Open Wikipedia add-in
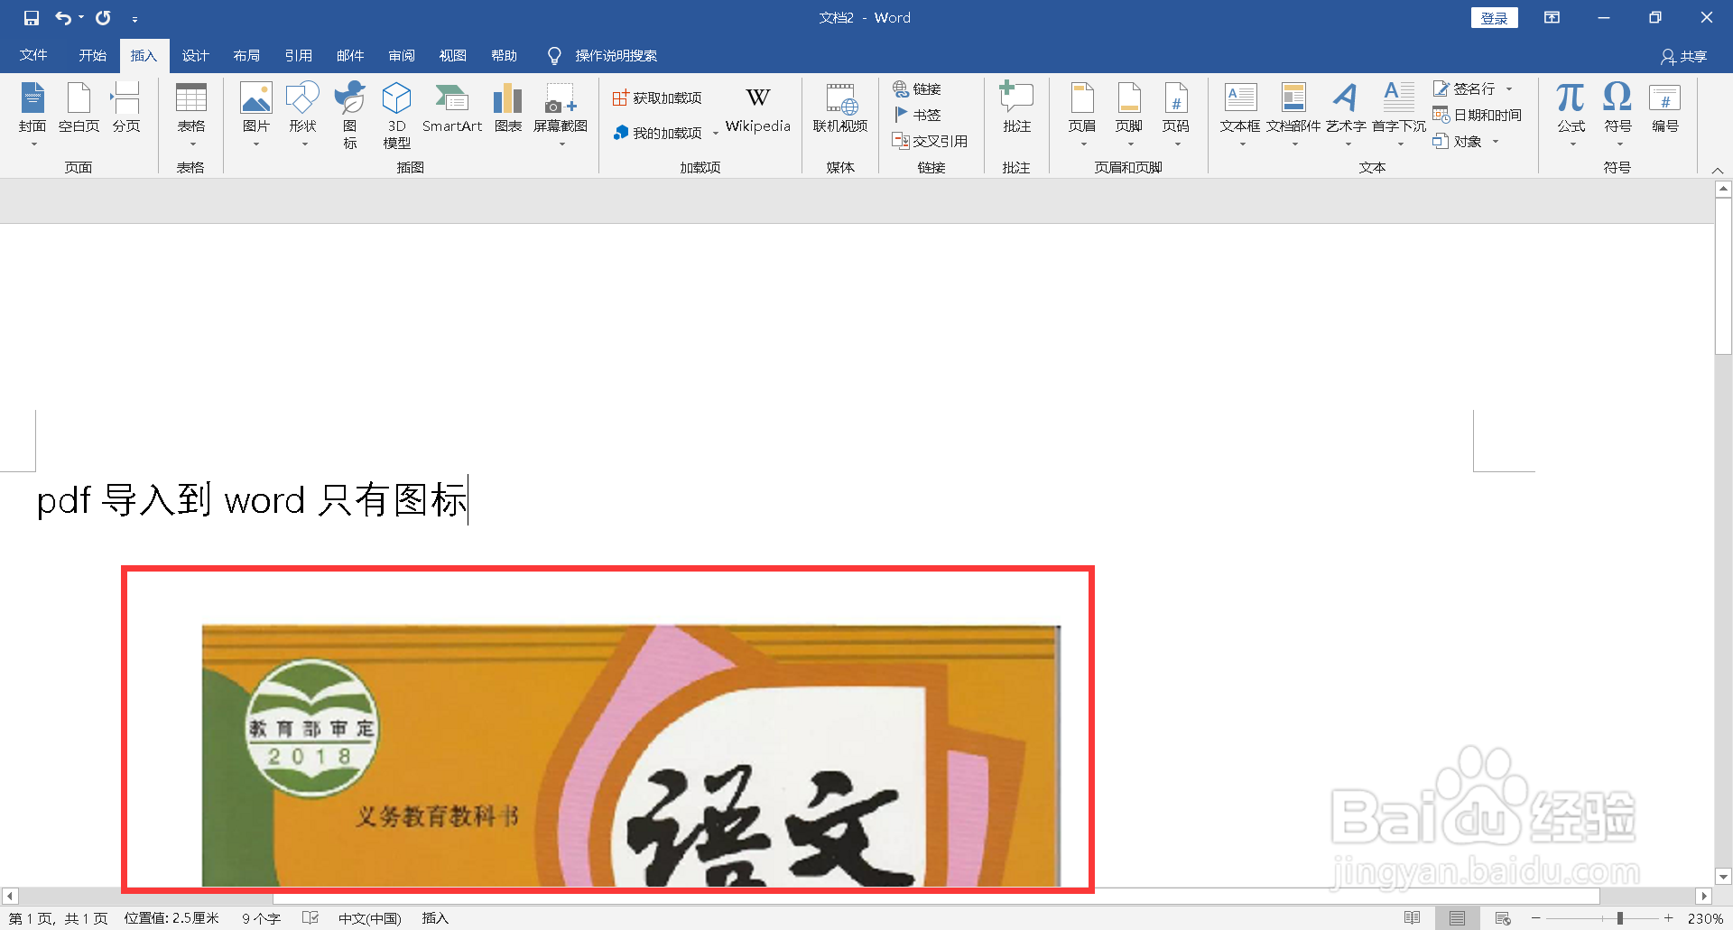The image size is (1733, 930). (757, 111)
